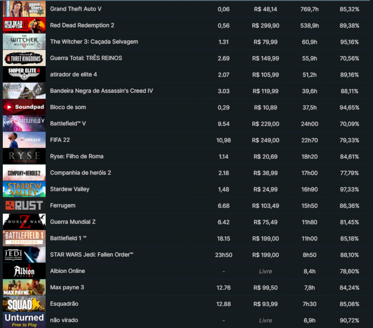Open the Stardew Valley logo thumbnail
This screenshot has width=373, height=328.
(24, 189)
